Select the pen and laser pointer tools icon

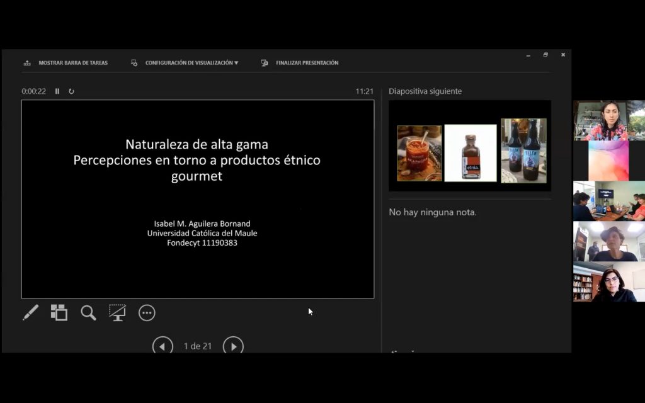[x=30, y=312]
